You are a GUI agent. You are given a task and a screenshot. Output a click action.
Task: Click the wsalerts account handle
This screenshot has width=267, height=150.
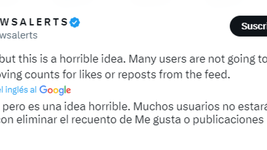[18, 35]
